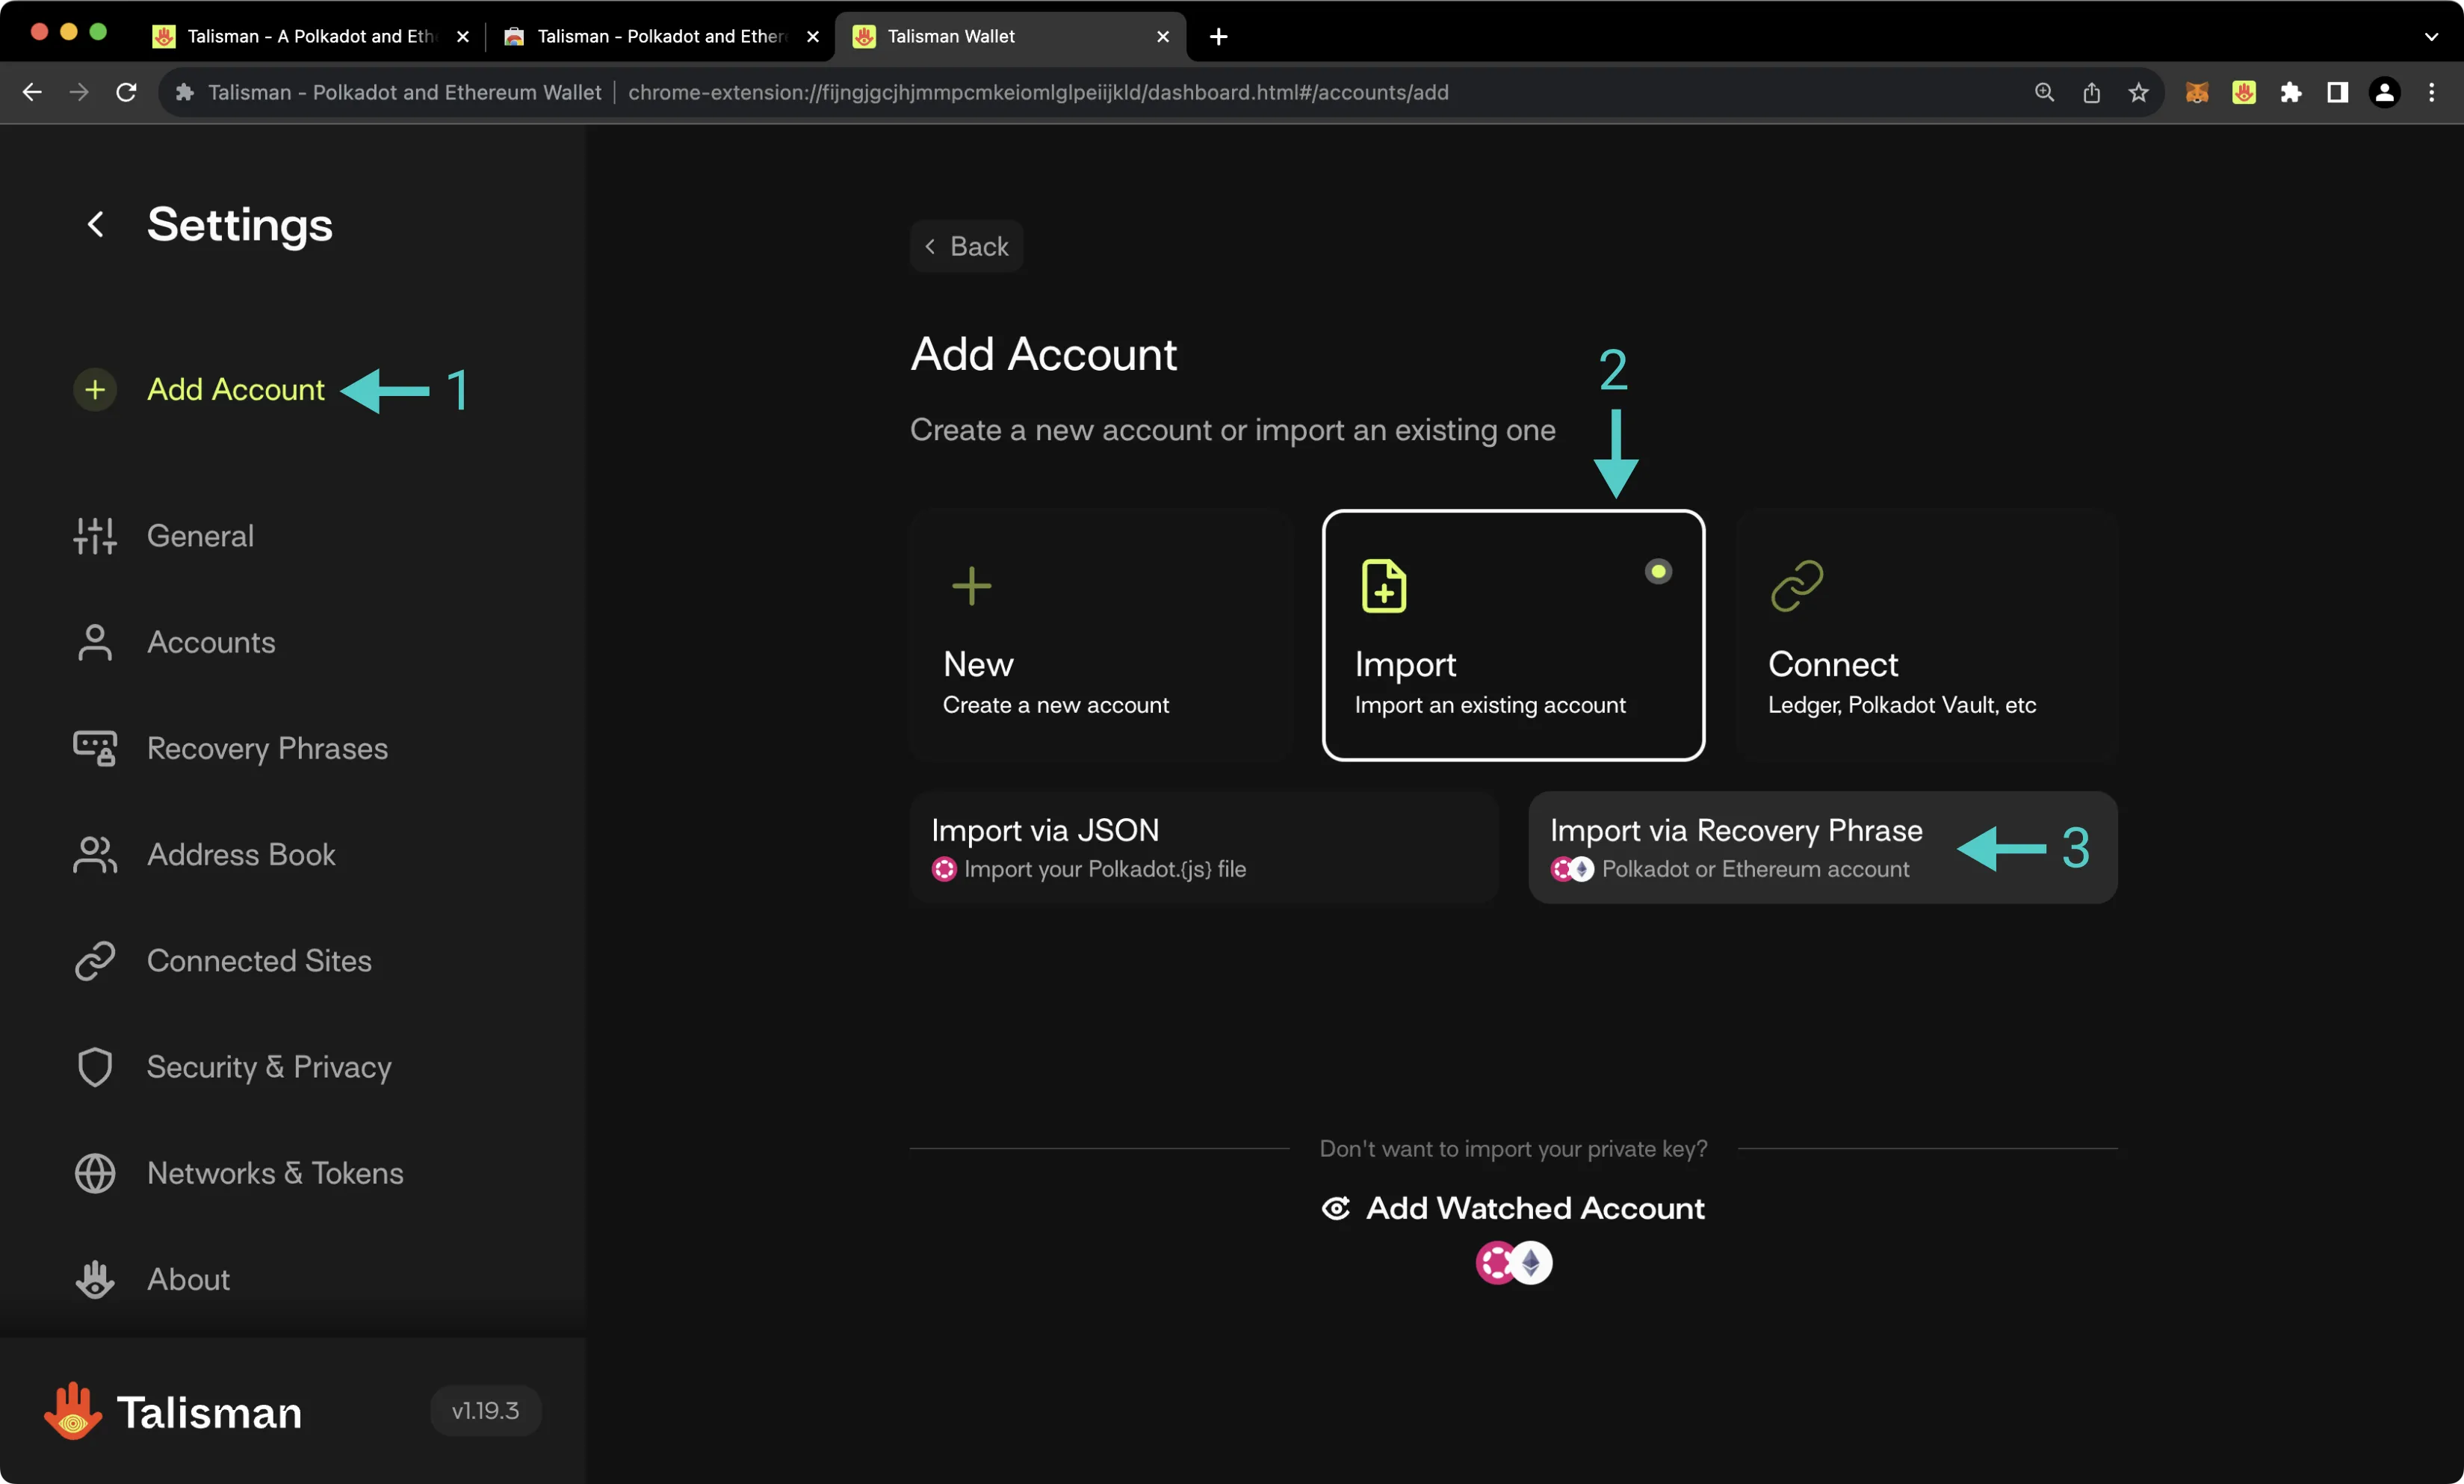Choose Import via Recovery Phrase
Image resolution: width=2464 pixels, height=1484 pixels.
(1822, 848)
